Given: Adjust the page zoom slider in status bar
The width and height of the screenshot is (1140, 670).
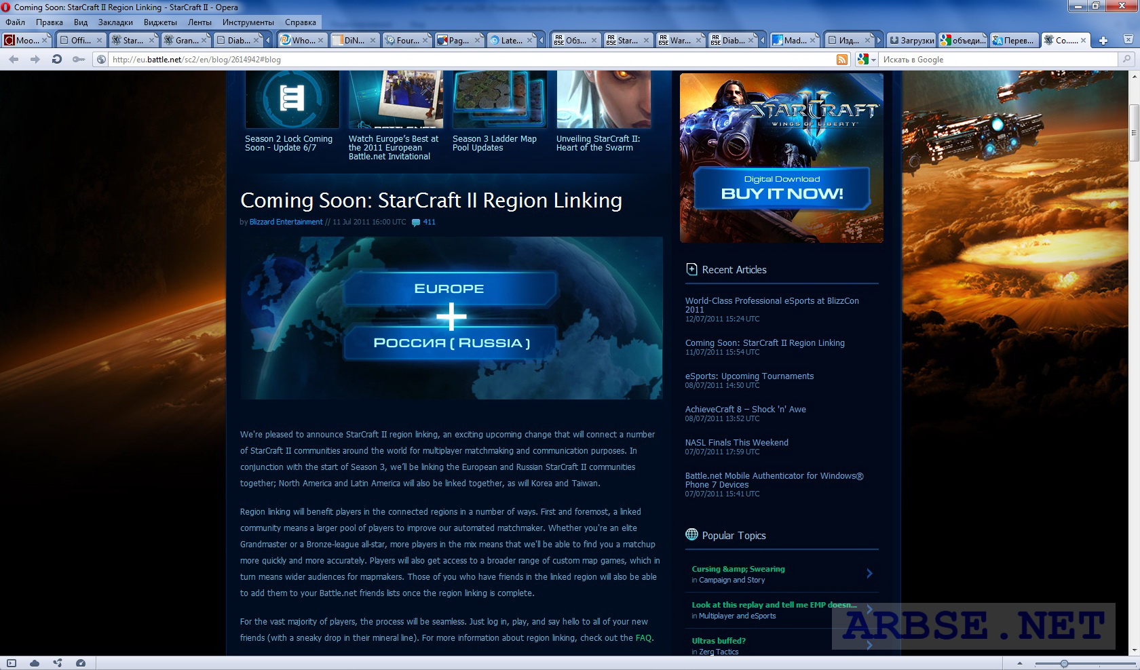Looking at the screenshot, I should tap(1064, 663).
